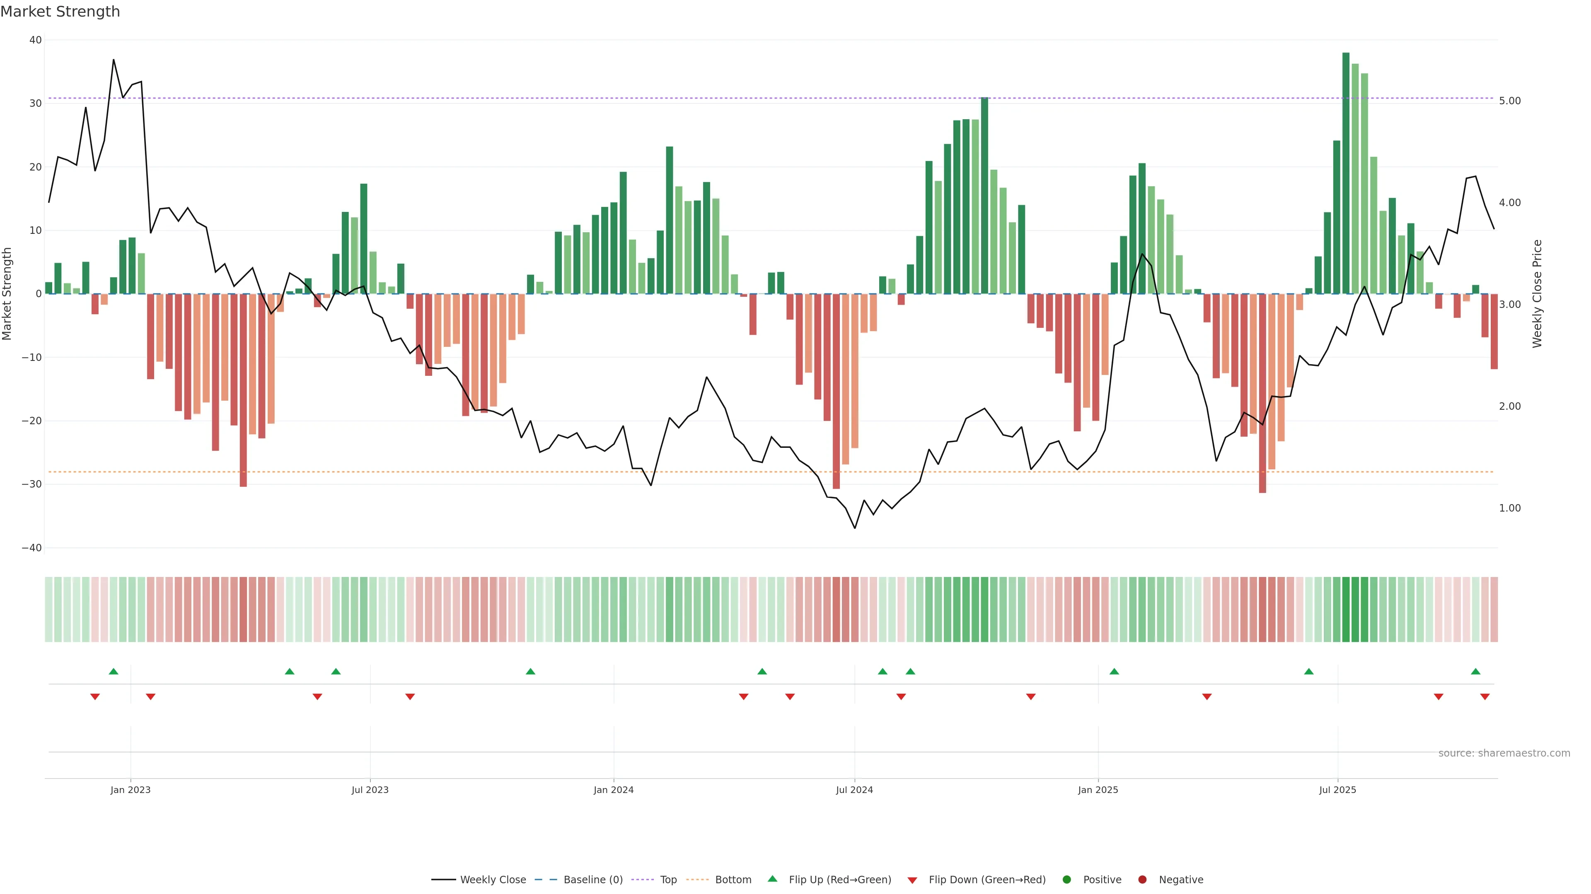This screenshot has height=894, width=1591.
Task: Click the tallest green bar after Jul 2025
Action: [x=1346, y=173]
